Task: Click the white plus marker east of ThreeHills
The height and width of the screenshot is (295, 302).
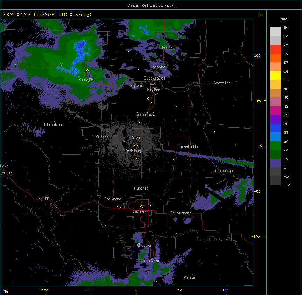Action: coord(214,131)
